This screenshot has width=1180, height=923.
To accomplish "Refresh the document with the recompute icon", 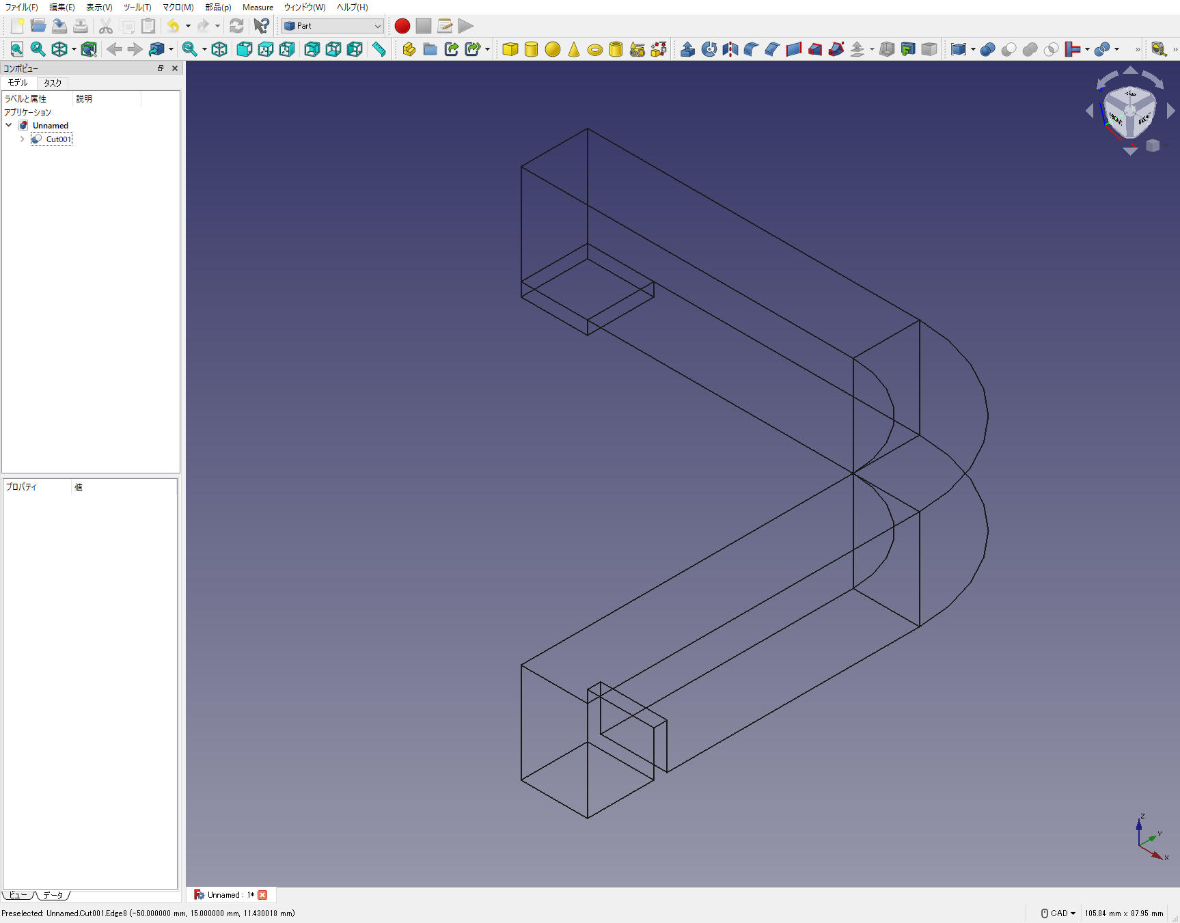I will pyautogui.click(x=236, y=26).
